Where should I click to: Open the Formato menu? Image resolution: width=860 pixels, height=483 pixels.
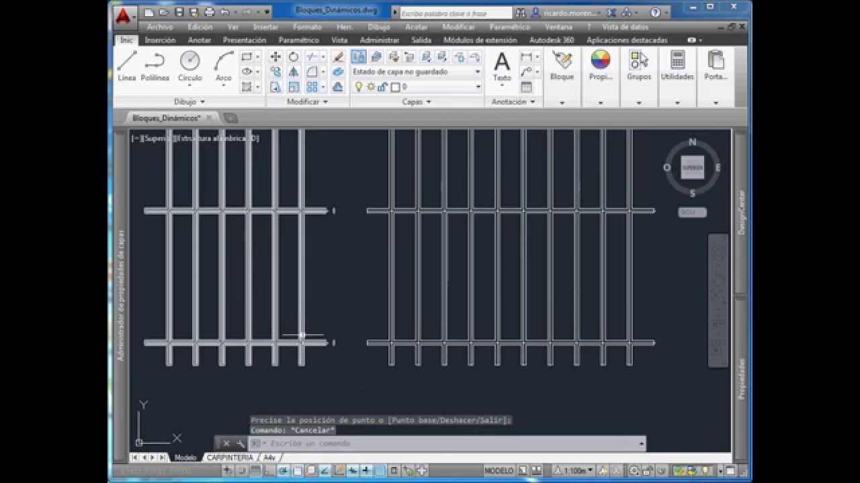tap(307, 27)
